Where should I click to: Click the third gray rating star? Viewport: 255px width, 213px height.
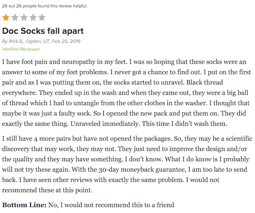pos(24,17)
